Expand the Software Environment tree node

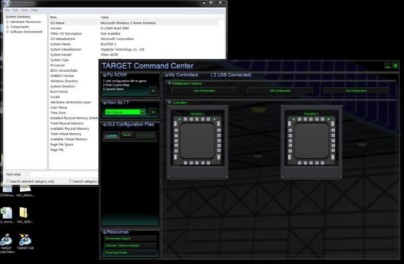point(8,32)
